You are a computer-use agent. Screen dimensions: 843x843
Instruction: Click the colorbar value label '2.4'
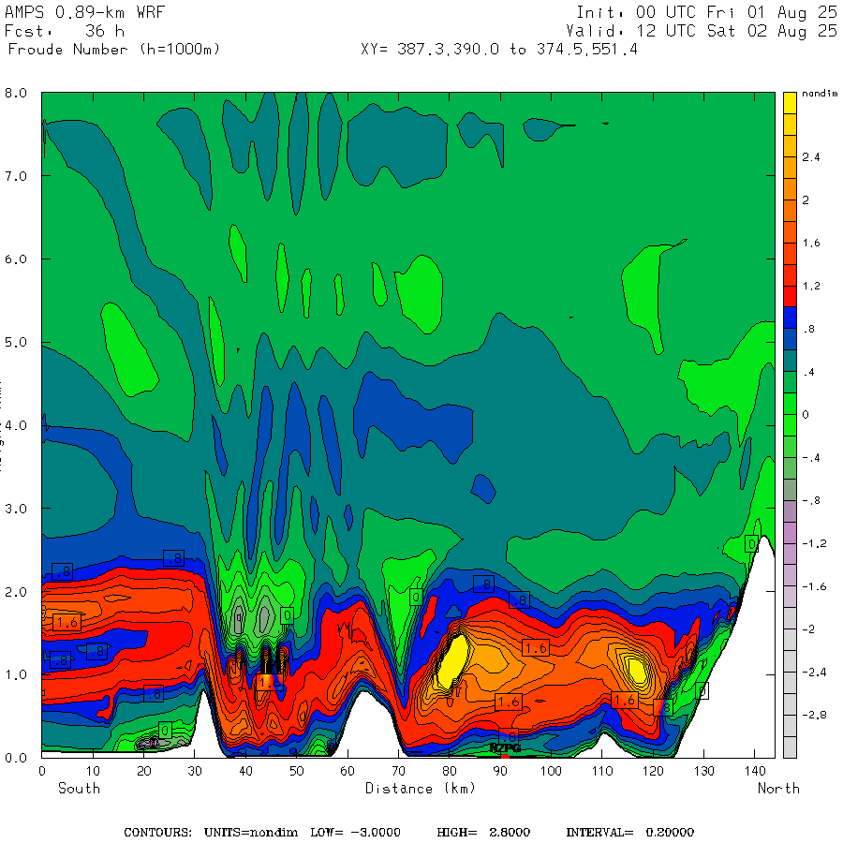click(x=811, y=157)
